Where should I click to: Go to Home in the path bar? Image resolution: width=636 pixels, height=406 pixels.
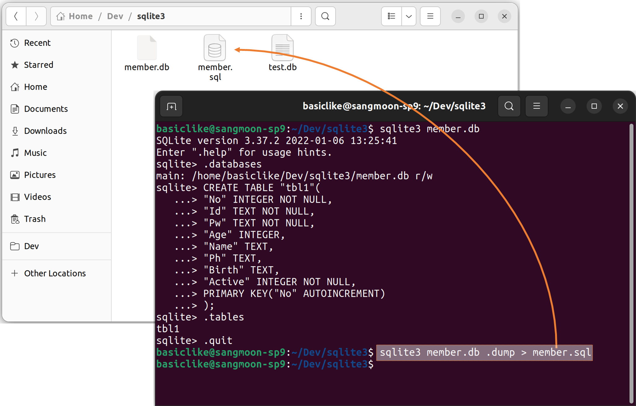coord(75,16)
